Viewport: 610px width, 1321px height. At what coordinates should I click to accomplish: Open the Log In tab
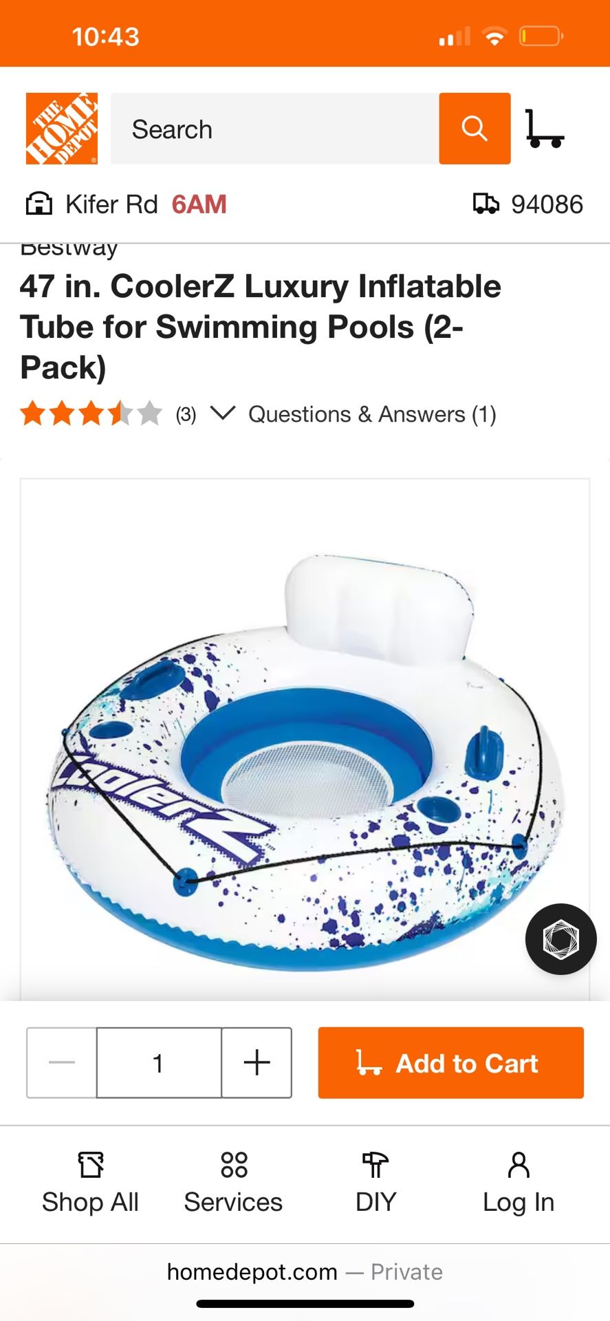coord(519,1183)
